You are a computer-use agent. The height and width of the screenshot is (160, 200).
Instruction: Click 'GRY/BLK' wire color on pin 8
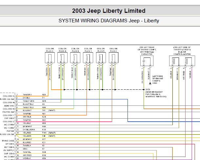pos(27,117)
